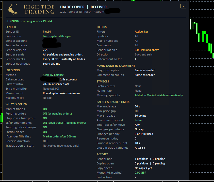Click the Amendment speed 'Instant' value
The width and height of the screenshot is (214, 182).
(139, 120)
